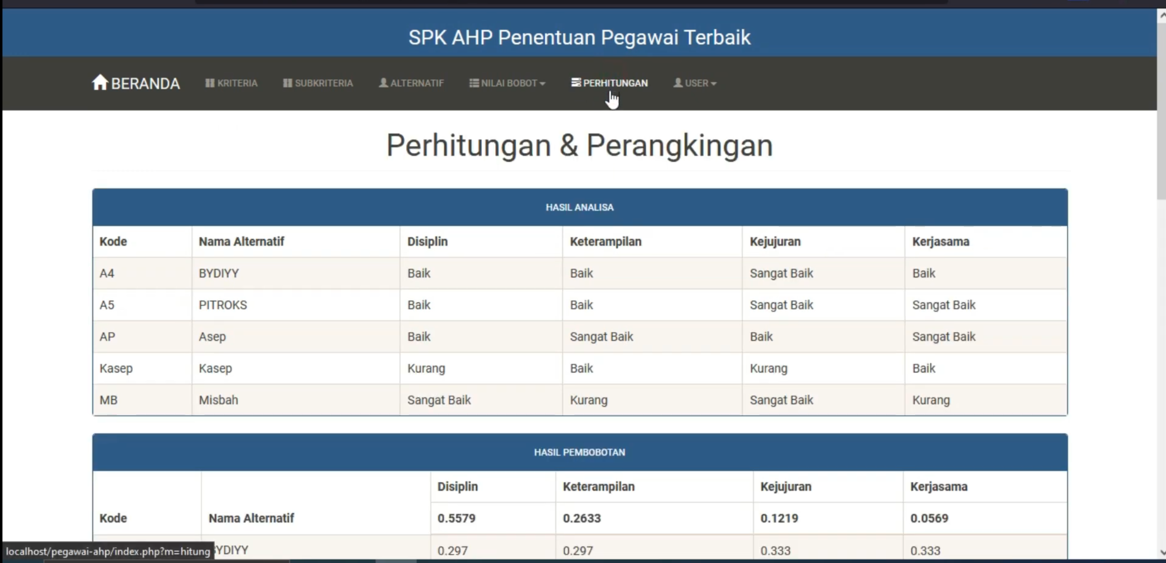Click the home icon beside BERANDA
The height and width of the screenshot is (563, 1166).
pyautogui.click(x=100, y=83)
